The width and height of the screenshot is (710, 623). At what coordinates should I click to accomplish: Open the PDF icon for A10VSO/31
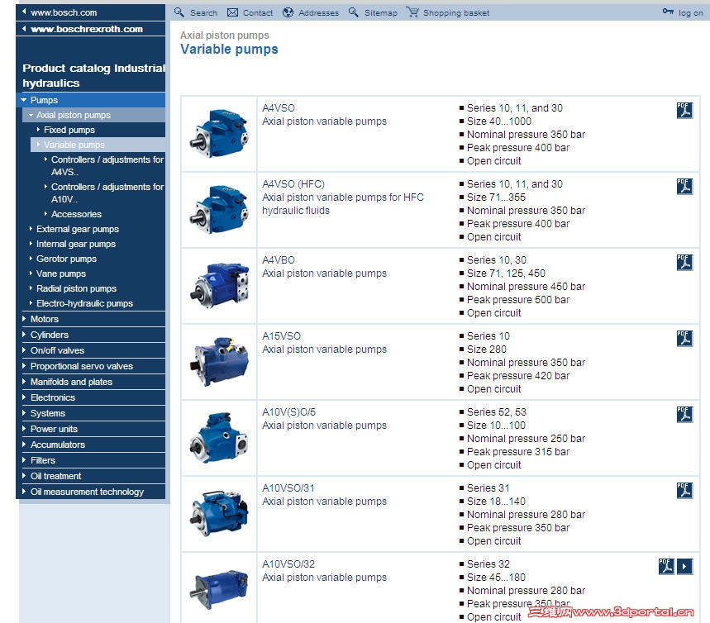pos(684,490)
